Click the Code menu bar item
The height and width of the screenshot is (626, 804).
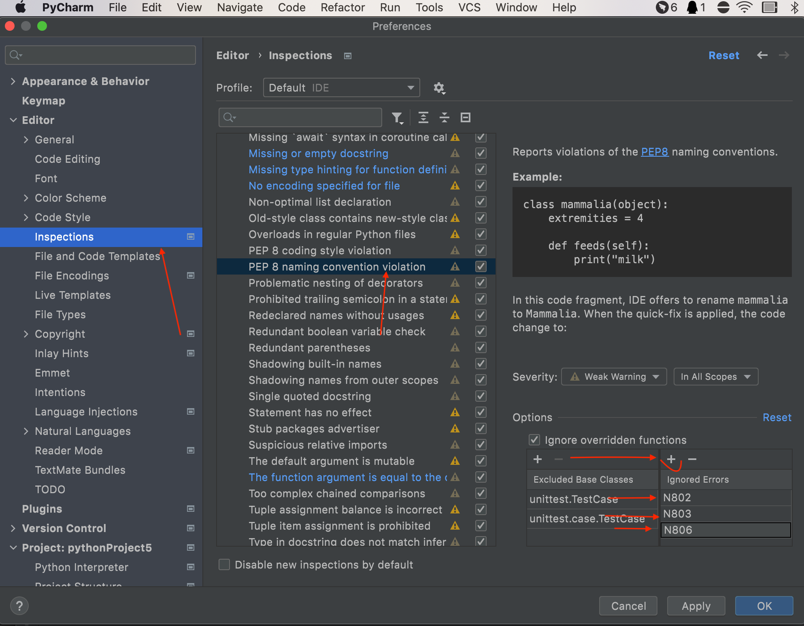290,7
